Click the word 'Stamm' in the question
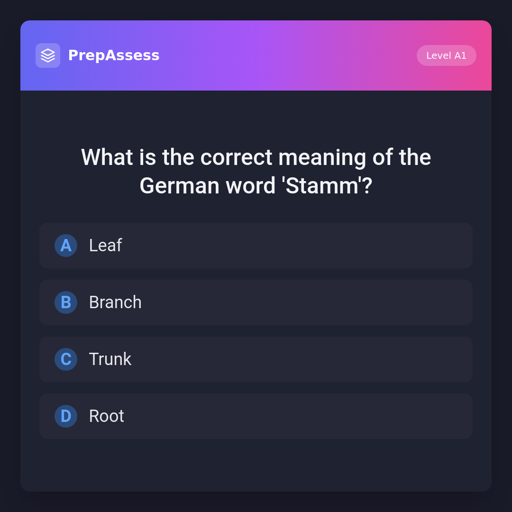Viewport: 512px width, 512px height. click(322, 186)
